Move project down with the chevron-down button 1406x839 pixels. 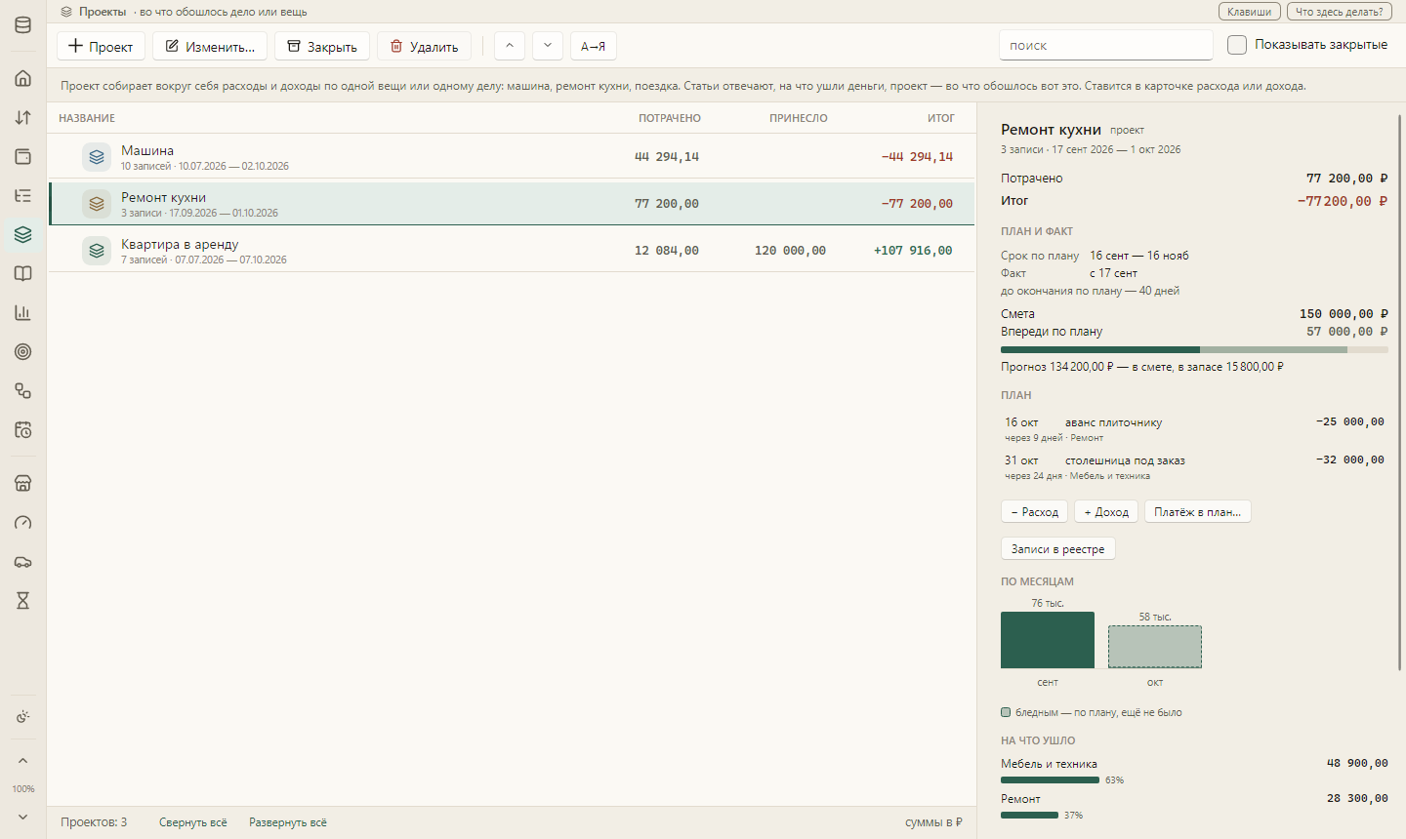click(x=548, y=46)
